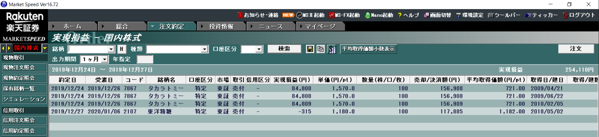Viewport: 599px width, 137px height.
Task: Open the yellow dropdown arrow after 国内株式
Action: click(45, 48)
